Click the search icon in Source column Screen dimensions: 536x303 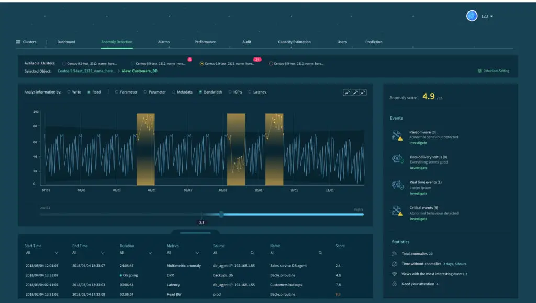(x=252, y=253)
